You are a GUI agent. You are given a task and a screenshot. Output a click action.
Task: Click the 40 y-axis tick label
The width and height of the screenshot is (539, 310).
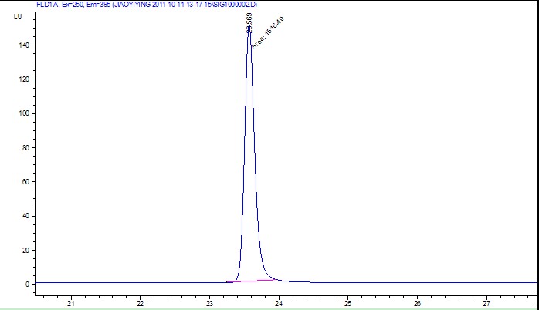[25, 216]
